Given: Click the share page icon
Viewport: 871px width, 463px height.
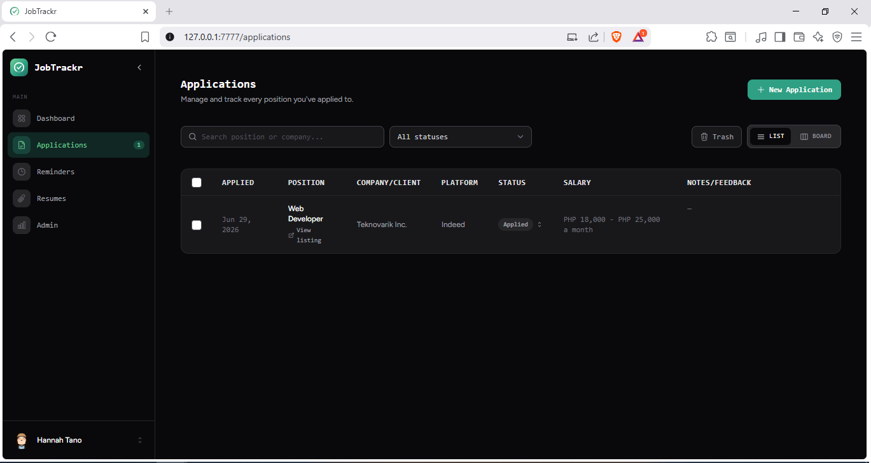Looking at the screenshot, I should click(593, 37).
